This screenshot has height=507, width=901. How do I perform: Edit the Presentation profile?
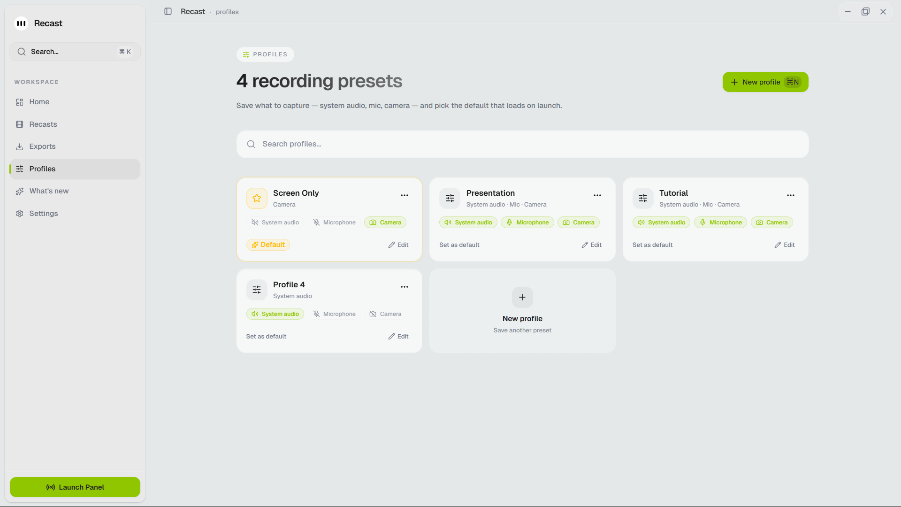point(592,245)
